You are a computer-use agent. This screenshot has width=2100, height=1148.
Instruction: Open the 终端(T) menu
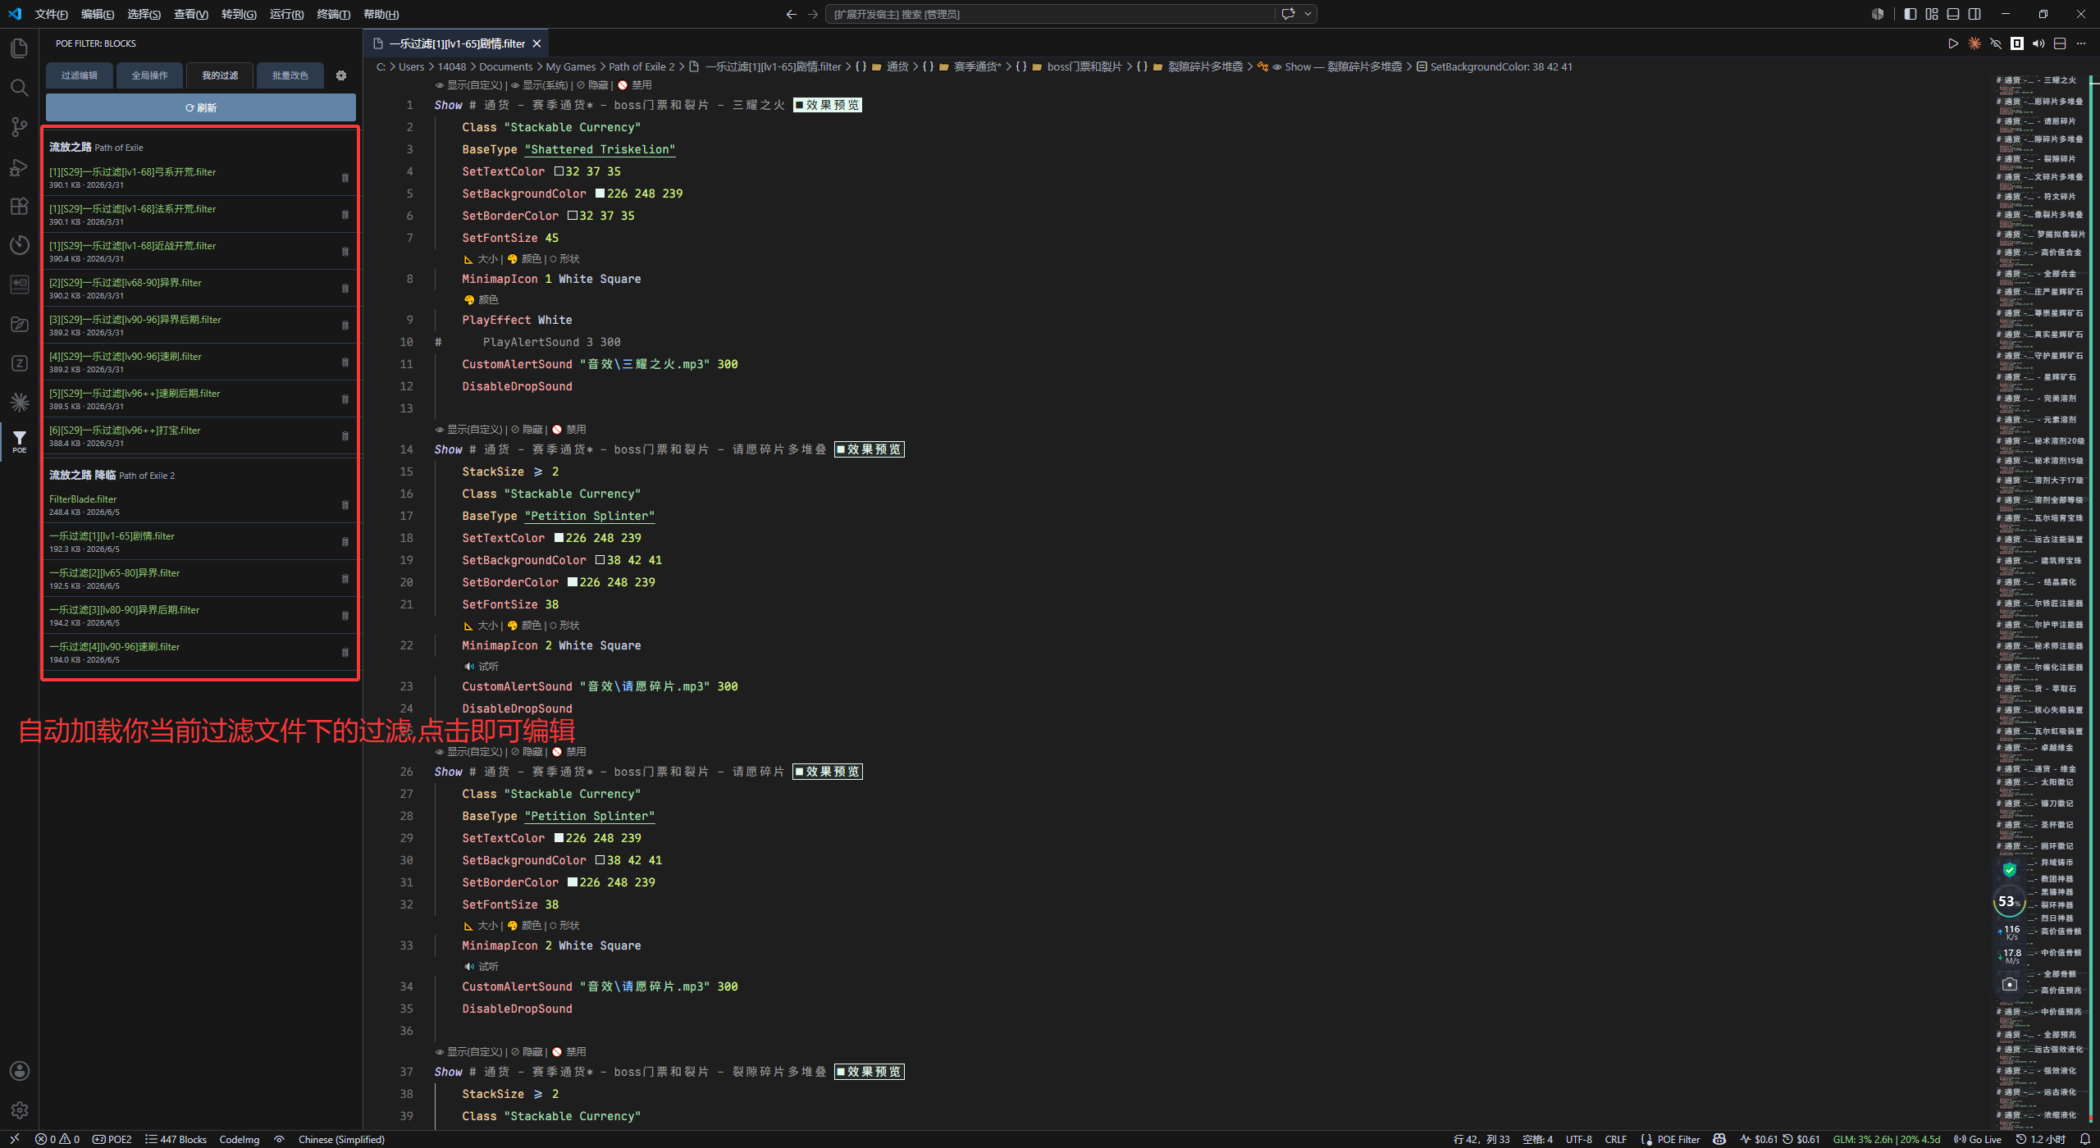(x=333, y=14)
